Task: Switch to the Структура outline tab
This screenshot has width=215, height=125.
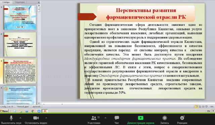Action: coord(19,2)
